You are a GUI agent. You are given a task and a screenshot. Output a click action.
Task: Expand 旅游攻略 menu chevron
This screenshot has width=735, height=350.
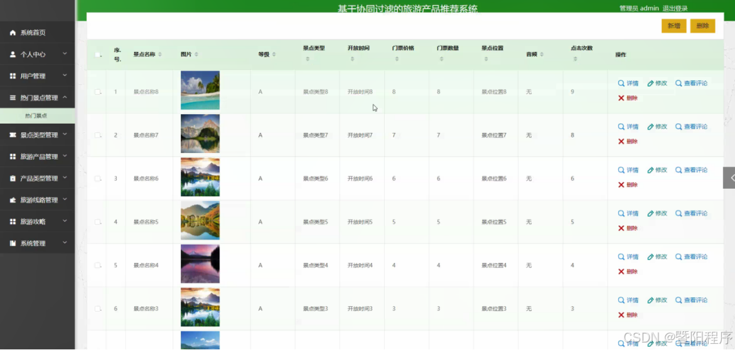click(x=65, y=221)
